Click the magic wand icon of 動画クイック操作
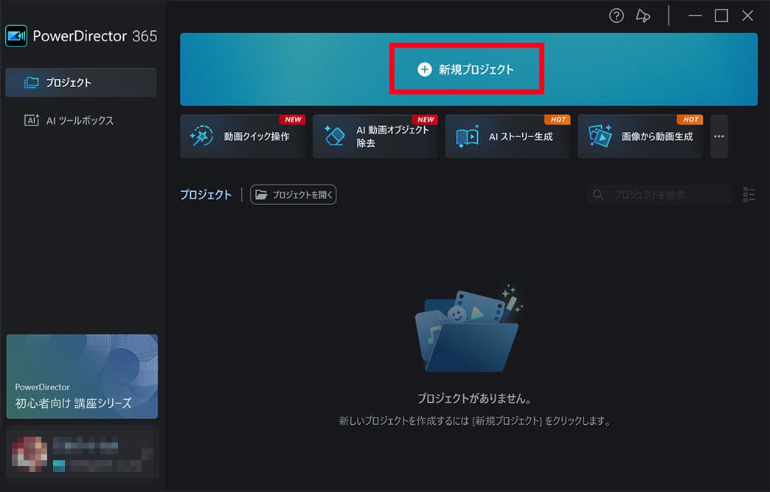The width and height of the screenshot is (770, 492). (201, 136)
